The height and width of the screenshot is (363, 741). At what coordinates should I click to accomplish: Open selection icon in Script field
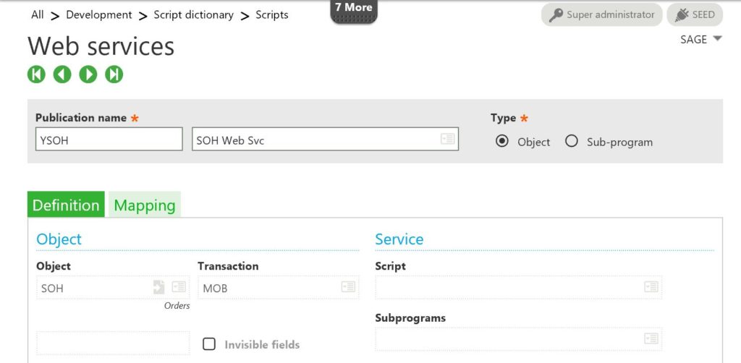pos(651,288)
